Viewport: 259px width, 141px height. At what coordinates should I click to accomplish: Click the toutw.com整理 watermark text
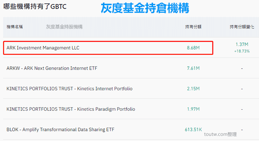pos(220,134)
